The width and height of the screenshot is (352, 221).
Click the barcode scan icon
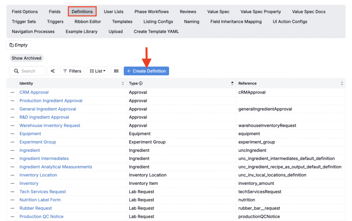[x=116, y=71]
